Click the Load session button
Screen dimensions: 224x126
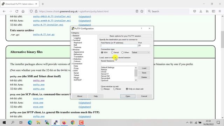[144, 68]
